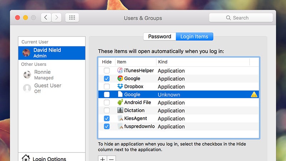Click the Show All grid icon
Viewport: 286px width, 161px height.
click(x=72, y=18)
